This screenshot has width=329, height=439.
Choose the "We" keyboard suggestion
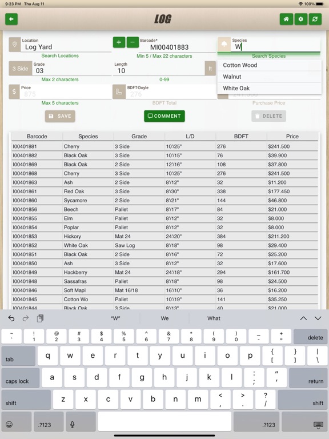[x=164, y=318]
